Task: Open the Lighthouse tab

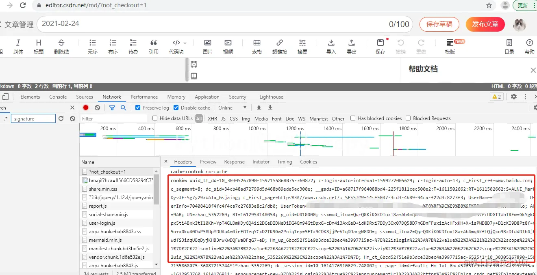Action: point(271,97)
